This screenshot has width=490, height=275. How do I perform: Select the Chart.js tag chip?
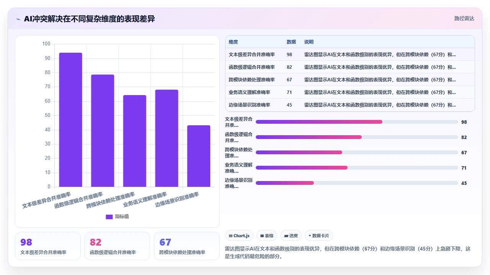click(239, 236)
